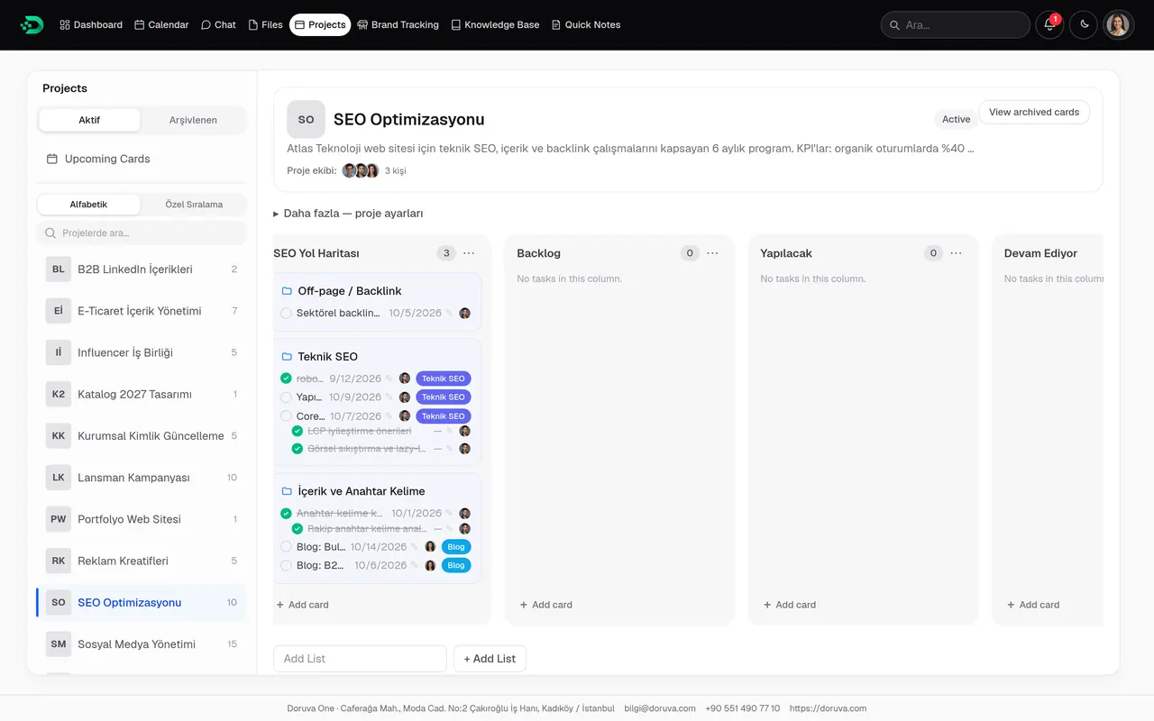Add card to Yapılacak column
This screenshot has height=721, width=1154.
pyautogui.click(x=789, y=605)
